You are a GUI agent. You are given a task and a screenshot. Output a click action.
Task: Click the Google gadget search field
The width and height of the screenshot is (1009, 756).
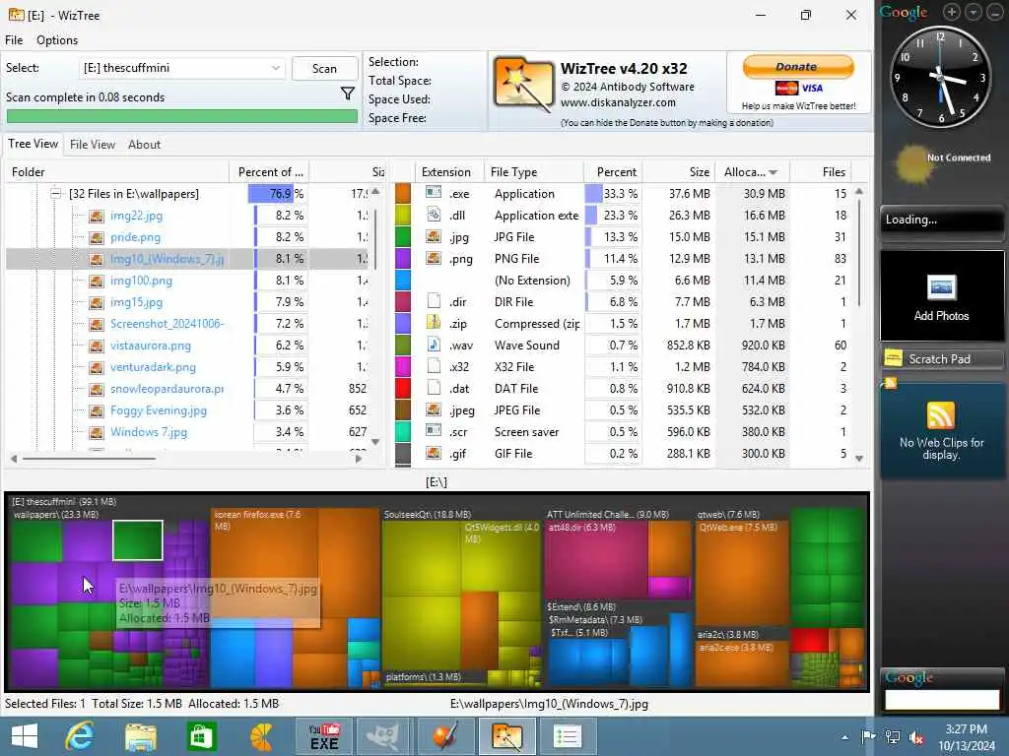pyautogui.click(x=942, y=700)
